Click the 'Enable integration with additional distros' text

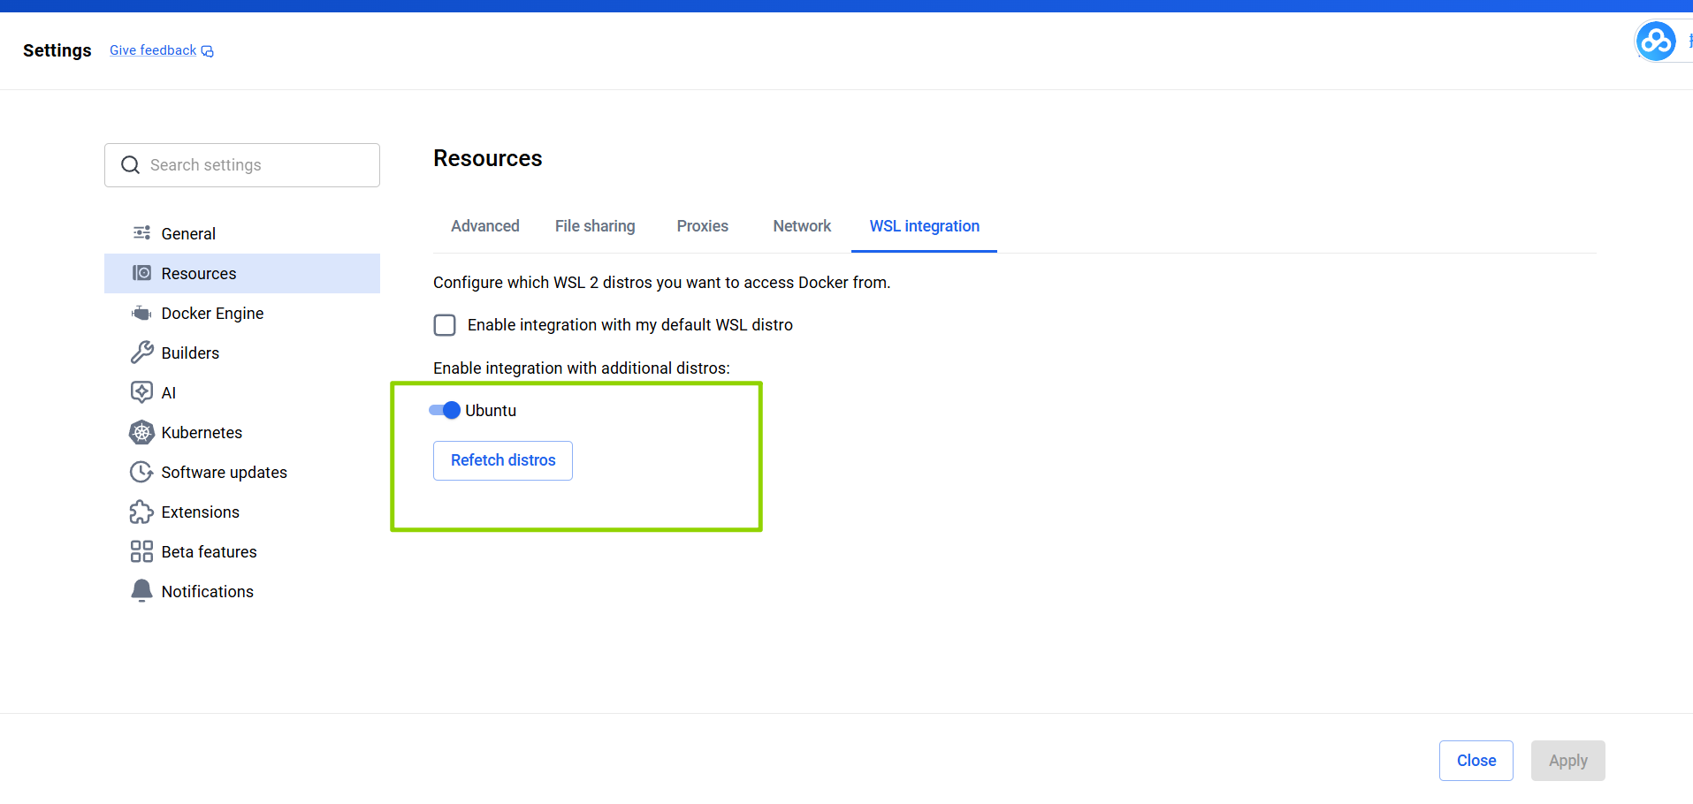(582, 368)
